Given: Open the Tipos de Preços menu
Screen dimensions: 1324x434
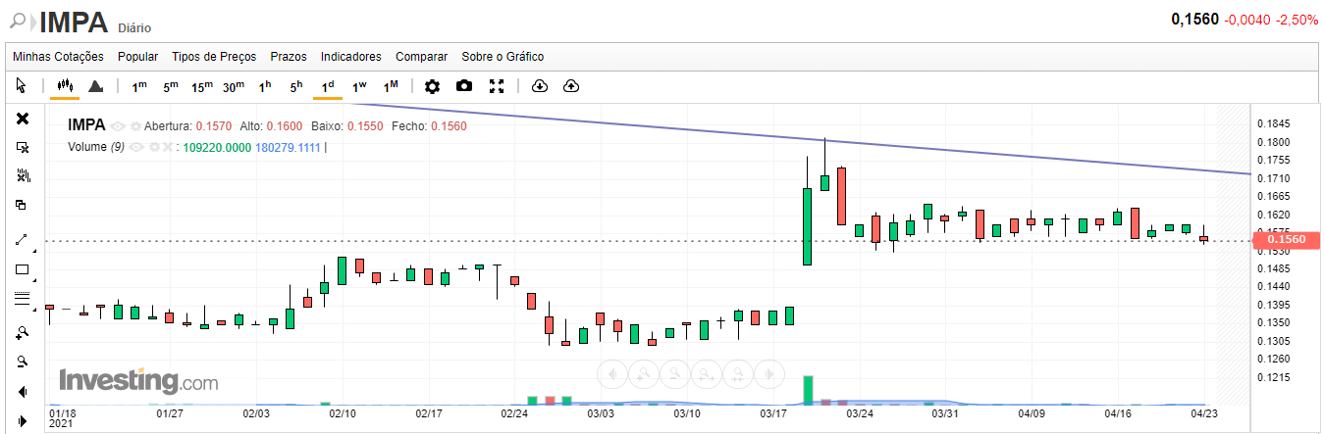Looking at the screenshot, I should [214, 57].
